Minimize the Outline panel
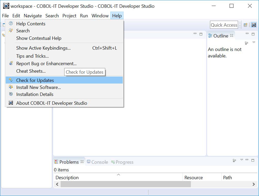Image resolution: width=259 pixels, height=196 pixels. point(247,34)
